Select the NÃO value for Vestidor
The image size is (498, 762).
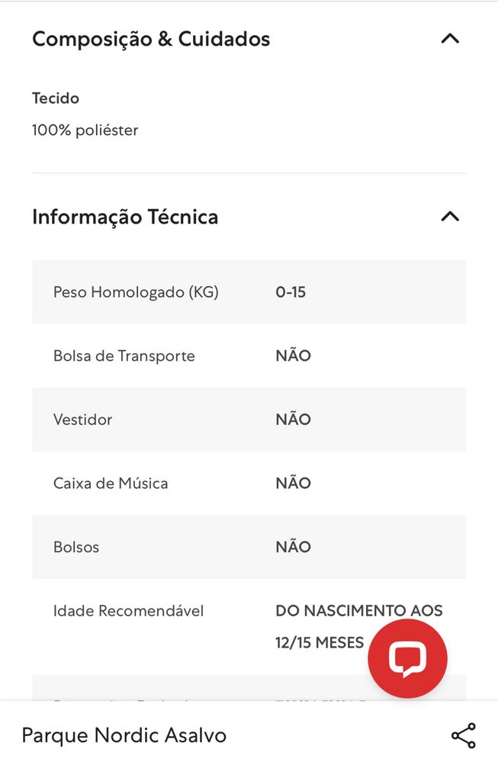tap(293, 419)
